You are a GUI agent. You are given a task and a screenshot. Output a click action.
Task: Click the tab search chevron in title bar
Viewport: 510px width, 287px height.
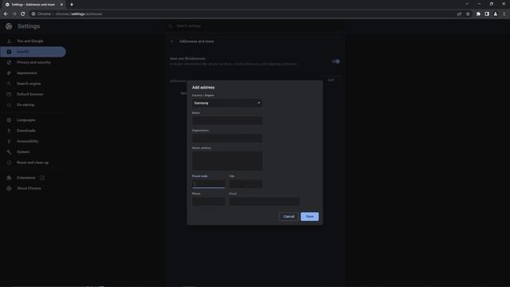point(467,4)
